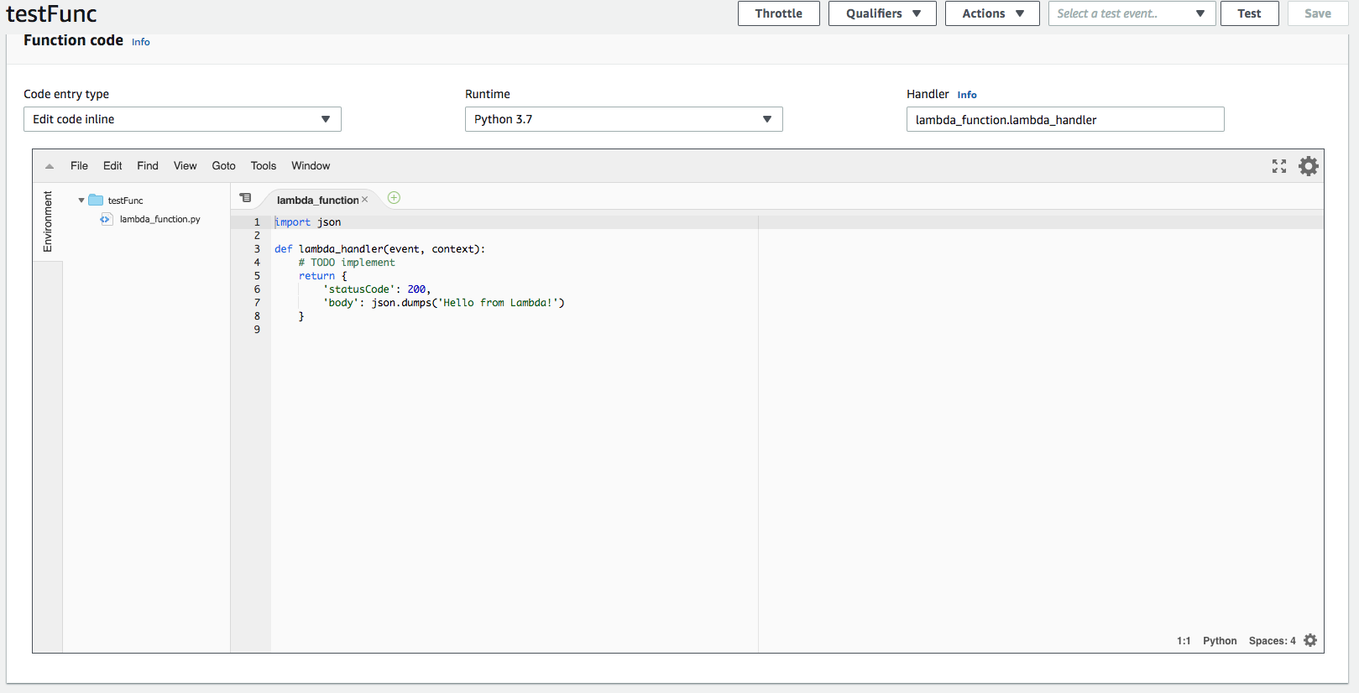Click line number 5 in gutter
This screenshot has width=1359, height=693.
(257, 276)
